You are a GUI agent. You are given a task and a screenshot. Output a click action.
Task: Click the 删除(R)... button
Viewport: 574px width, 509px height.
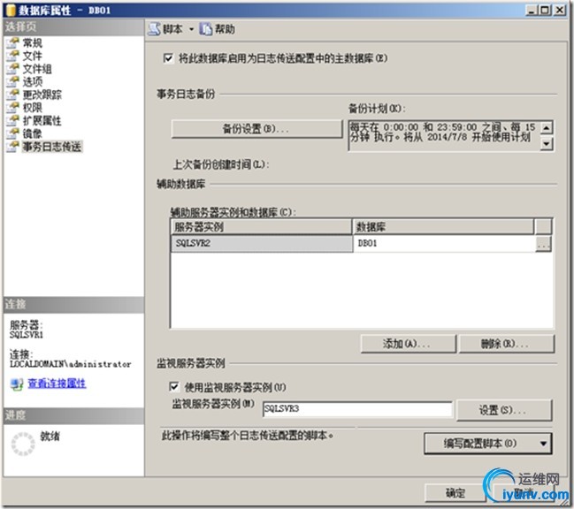click(x=506, y=344)
